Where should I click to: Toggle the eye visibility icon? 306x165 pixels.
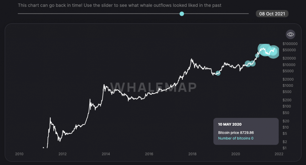click(x=290, y=34)
